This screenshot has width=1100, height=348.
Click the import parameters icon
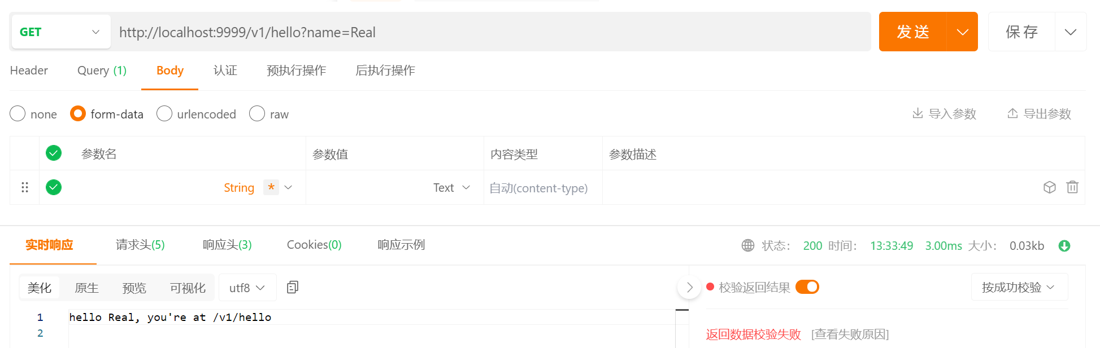918,114
